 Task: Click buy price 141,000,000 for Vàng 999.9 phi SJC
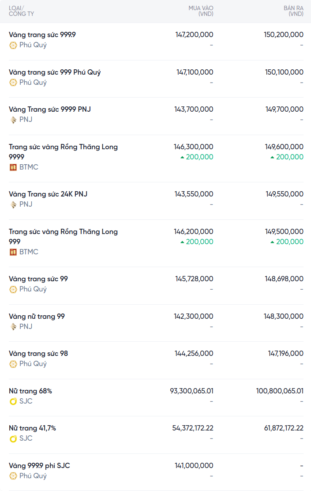tap(194, 466)
